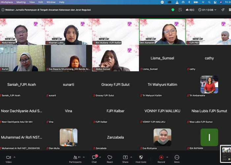The height and width of the screenshot is (165, 231).
Task: Open the More options menu
Action: tap(177, 159)
